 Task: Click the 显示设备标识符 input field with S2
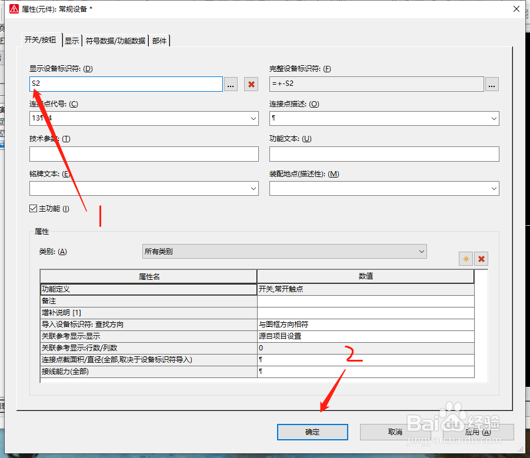(126, 83)
